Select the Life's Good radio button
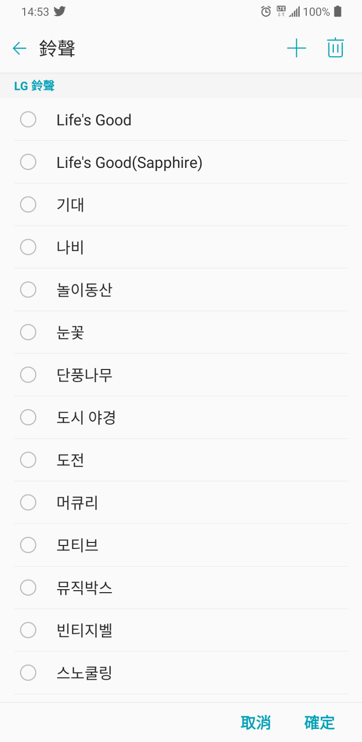 (x=28, y=120)
